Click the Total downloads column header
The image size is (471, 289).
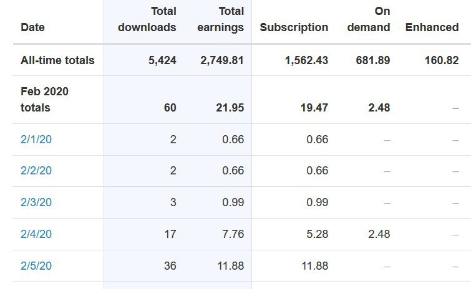[x=147, y=19]
